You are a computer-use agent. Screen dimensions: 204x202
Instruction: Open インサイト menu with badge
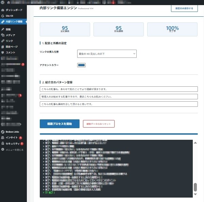[13, 138]
